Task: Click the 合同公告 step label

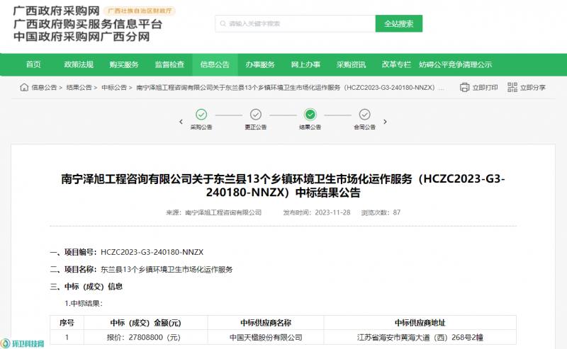Action: coord(364,127)
